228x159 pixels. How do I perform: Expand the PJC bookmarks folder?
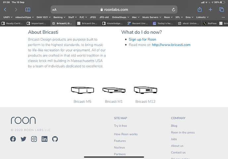83,17
